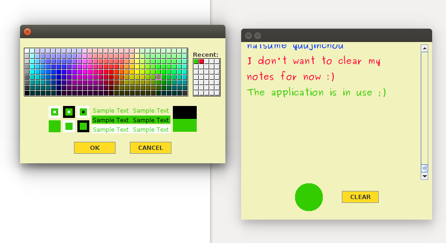
Task: Click the solid green preview square without border
Action: 54,126
